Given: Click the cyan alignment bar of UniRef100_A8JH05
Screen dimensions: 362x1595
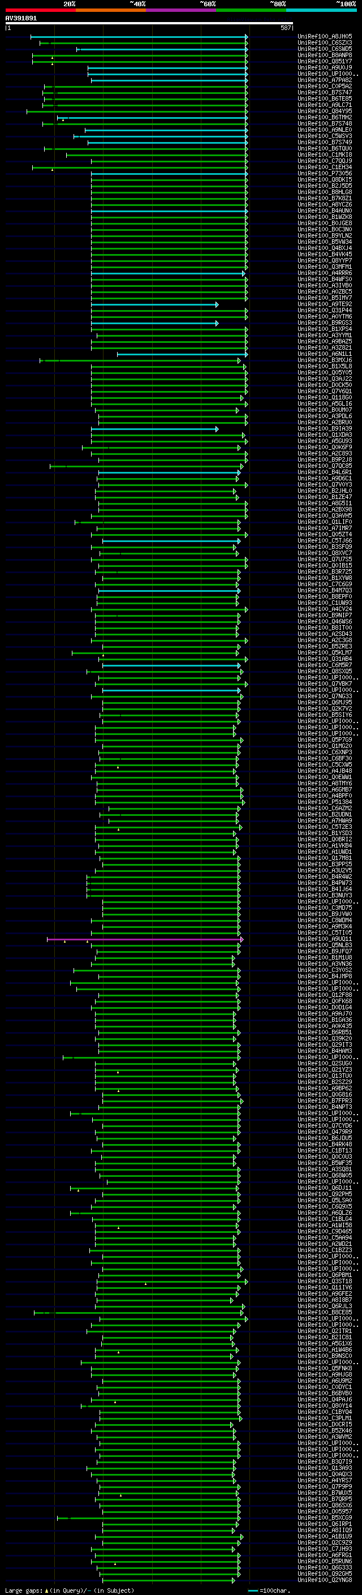Looking at the screenshot, I should coord(139,37).
